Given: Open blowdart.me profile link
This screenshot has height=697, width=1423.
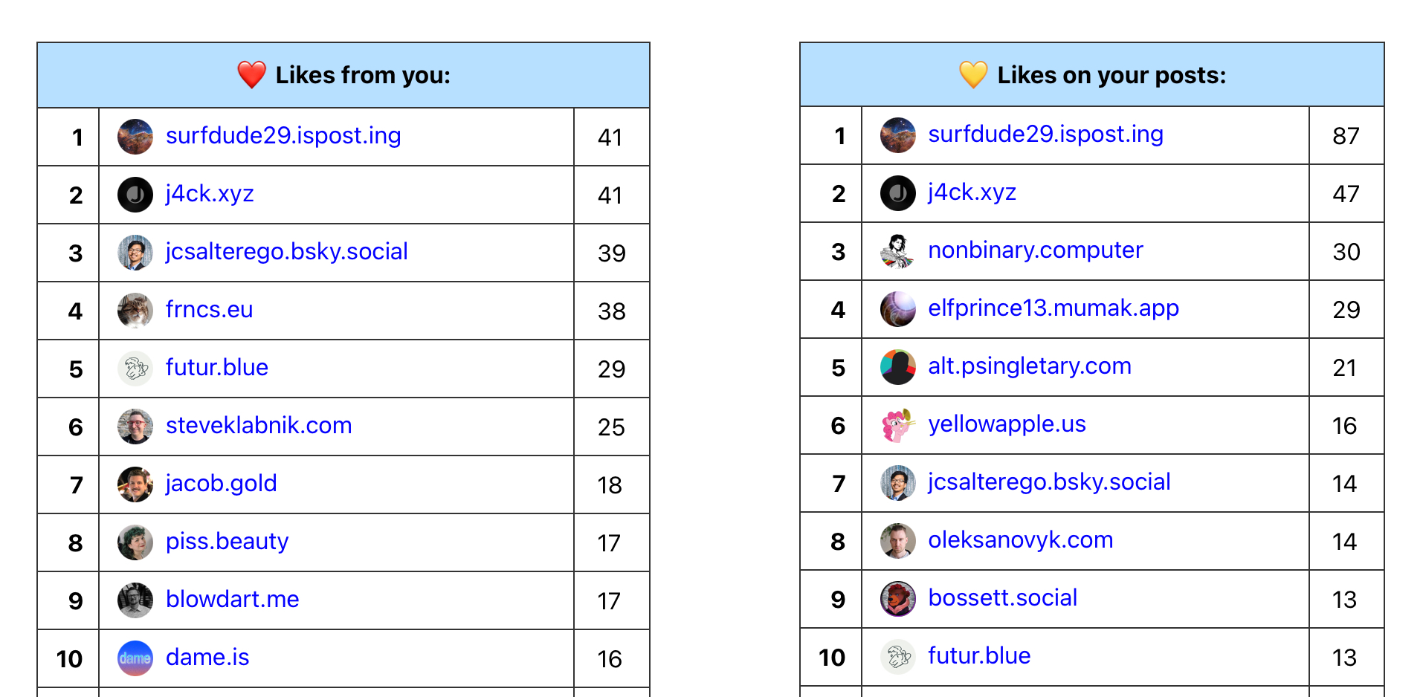Looking at the screenshot, I should pos(232,600).
